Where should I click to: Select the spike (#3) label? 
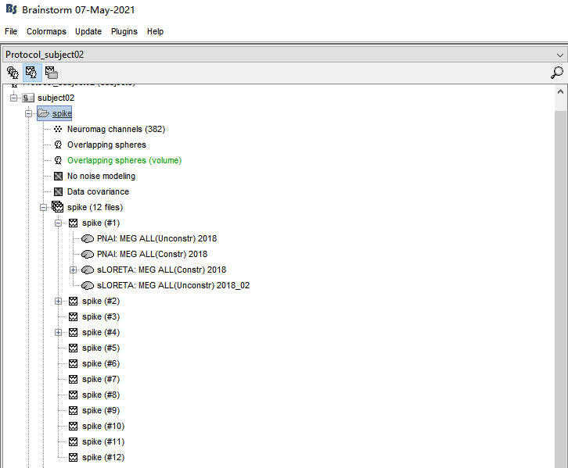[x=101, y=317]
